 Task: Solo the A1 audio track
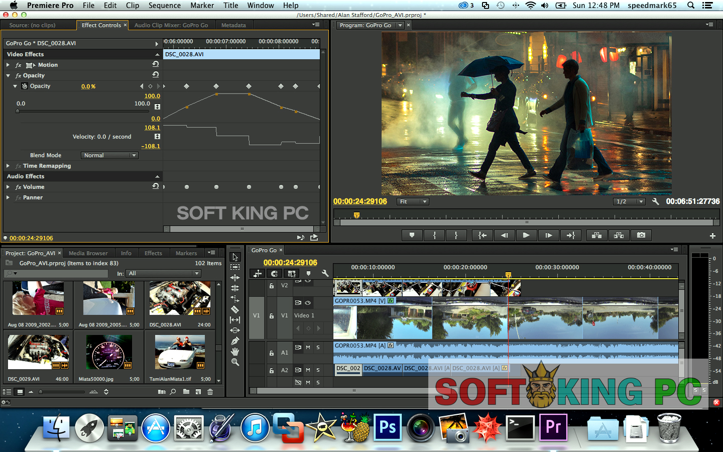318,347
